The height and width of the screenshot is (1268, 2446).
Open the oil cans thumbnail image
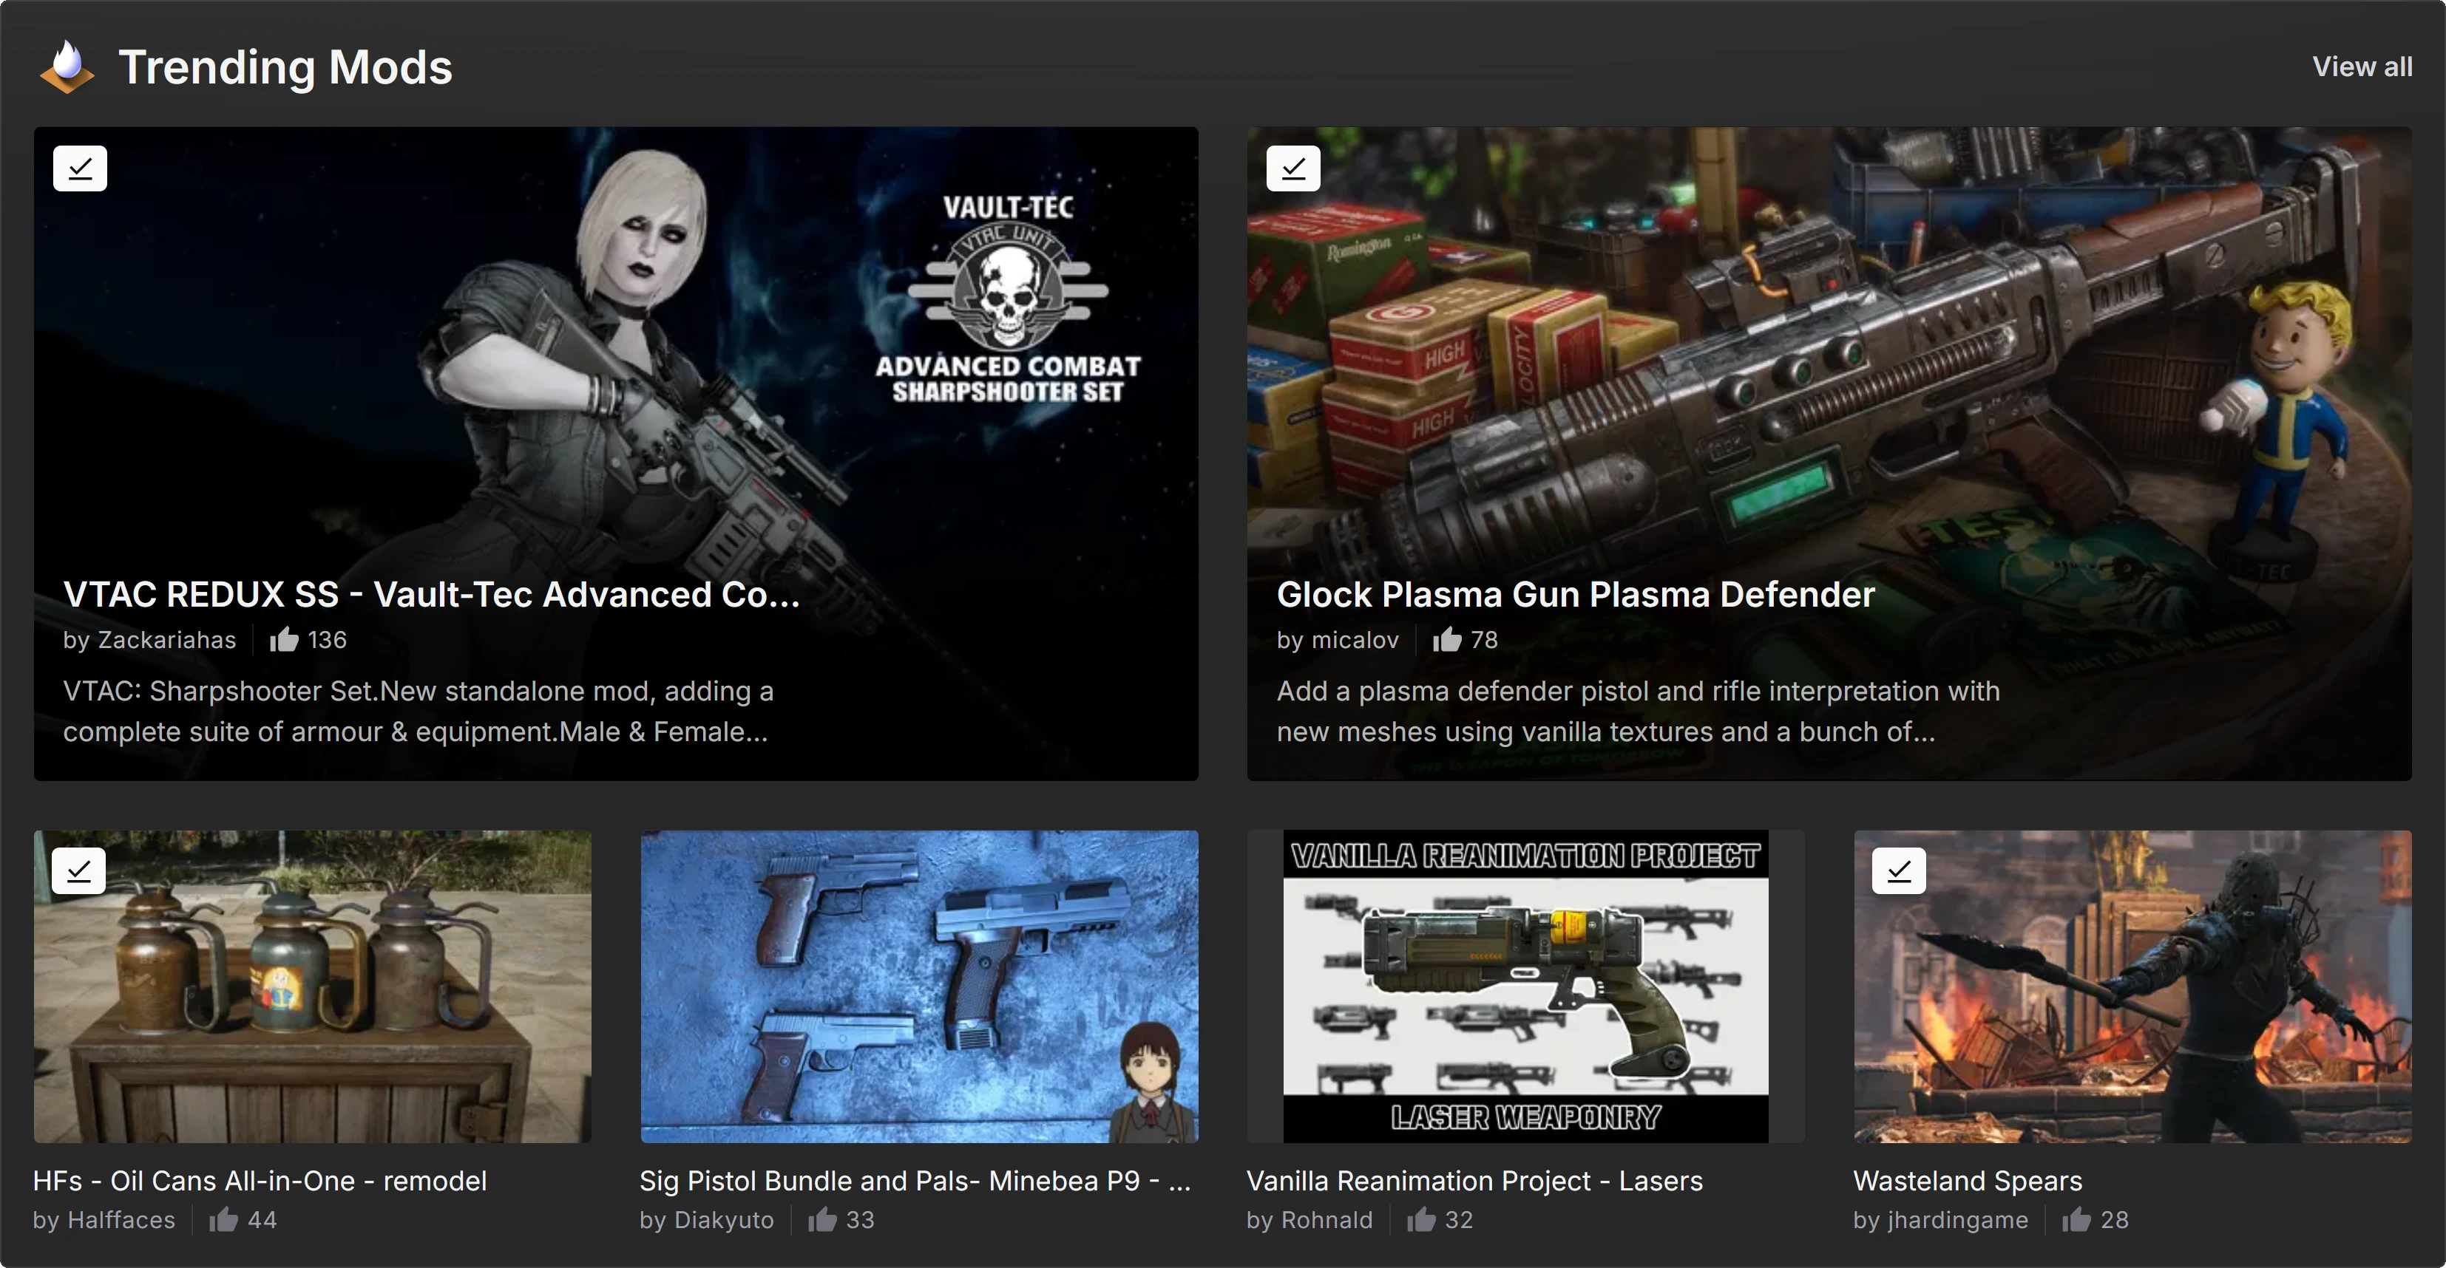312,986
